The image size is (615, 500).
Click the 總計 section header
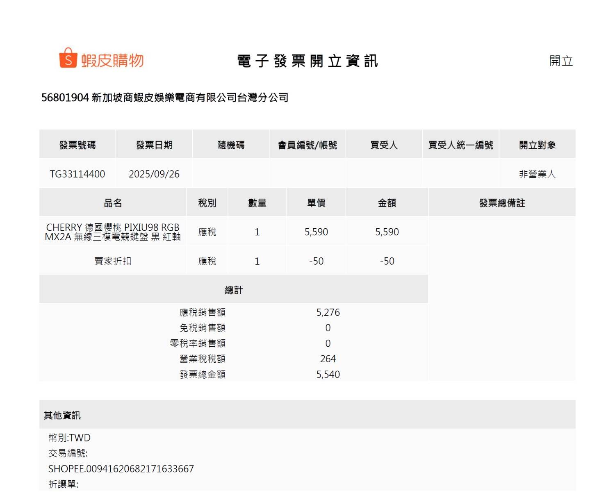click(234, 290)
